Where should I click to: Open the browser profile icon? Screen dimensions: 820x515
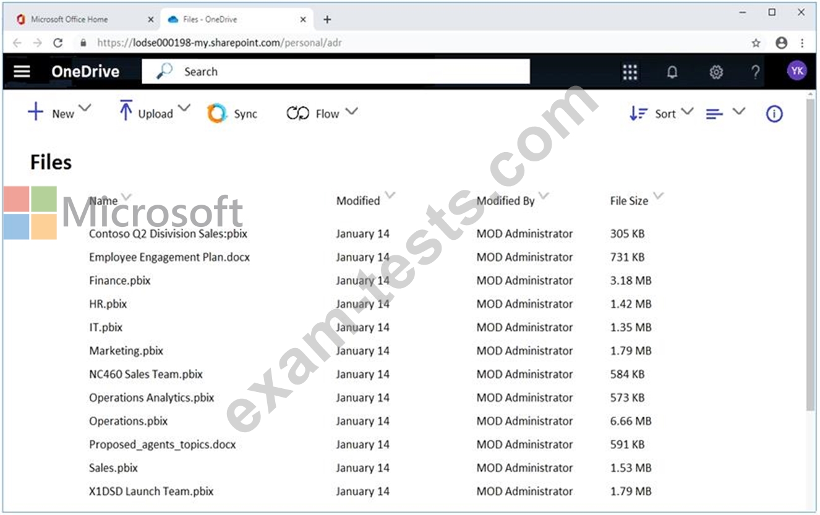[x=782, y=43]
